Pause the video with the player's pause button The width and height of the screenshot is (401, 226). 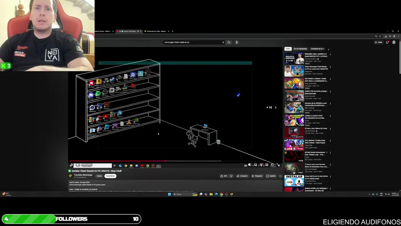pos(71,165)
